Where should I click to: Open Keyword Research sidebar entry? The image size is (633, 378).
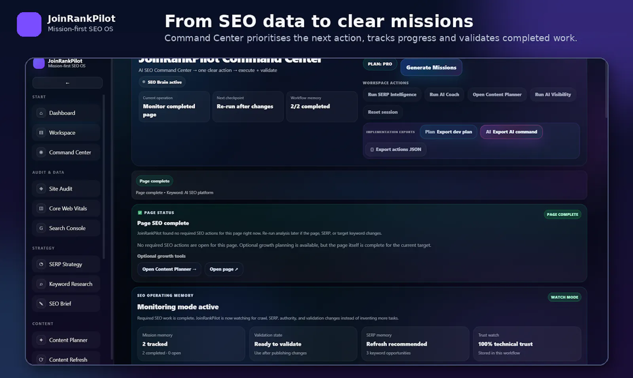(66, 284)
